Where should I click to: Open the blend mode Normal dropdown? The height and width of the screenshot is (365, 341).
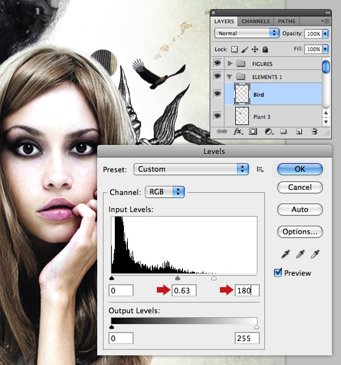pyautogui.click(x=247, y=34)
